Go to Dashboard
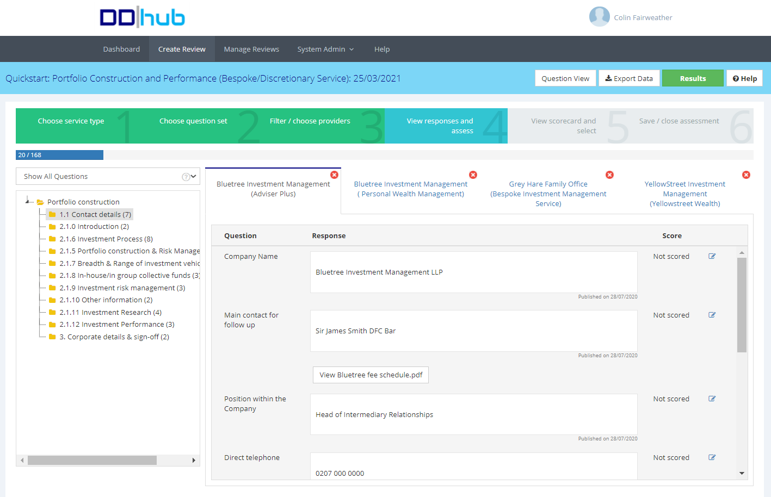Image resolution: width=771 pixels, height=497 pixels. tap(121, 49)
